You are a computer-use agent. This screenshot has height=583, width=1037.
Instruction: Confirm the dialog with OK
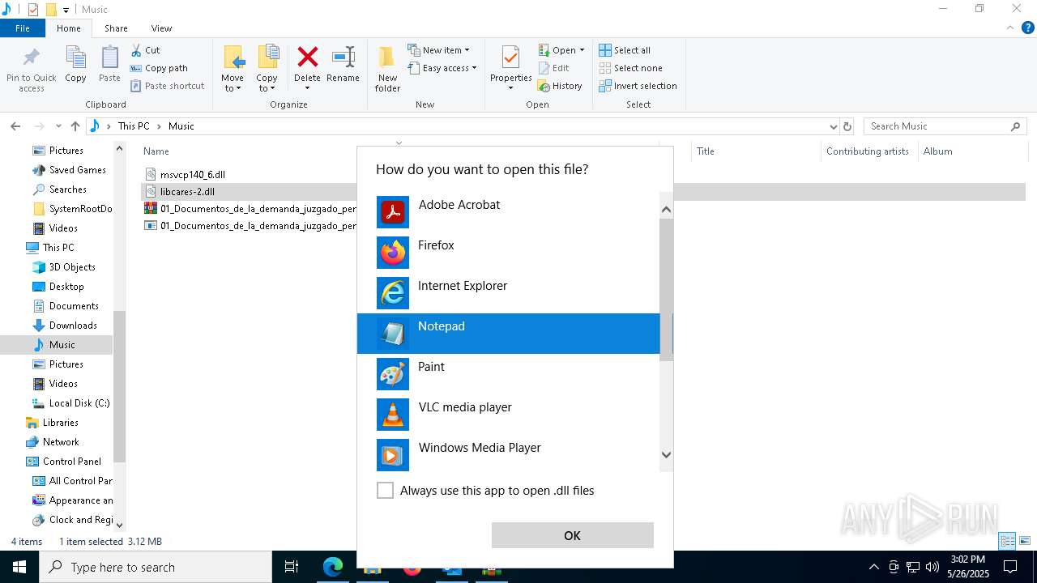click(x=572, y=535)
